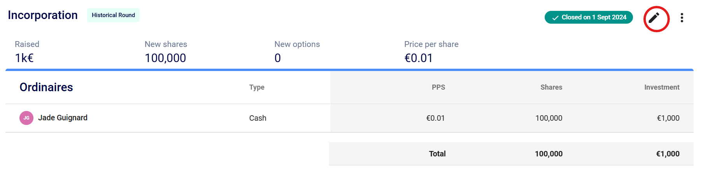This screenshot has width=701, height=182.
Task: Click Jade Guignard's €1,000 investment cell
Action: (668, 118)
